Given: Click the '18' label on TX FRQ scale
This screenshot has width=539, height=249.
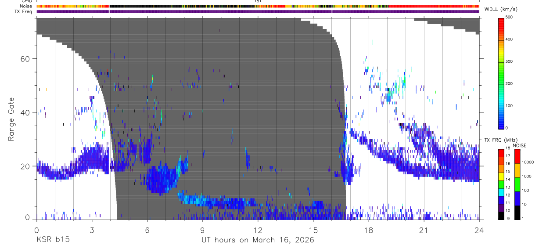Looking at the screenshot, I should pyautogui.click(x=507, y=148).
